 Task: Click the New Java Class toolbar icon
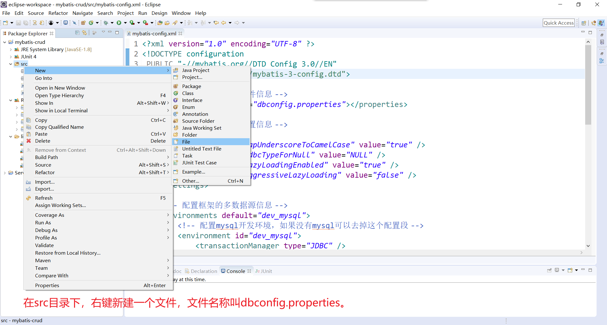tap(91, 23)
